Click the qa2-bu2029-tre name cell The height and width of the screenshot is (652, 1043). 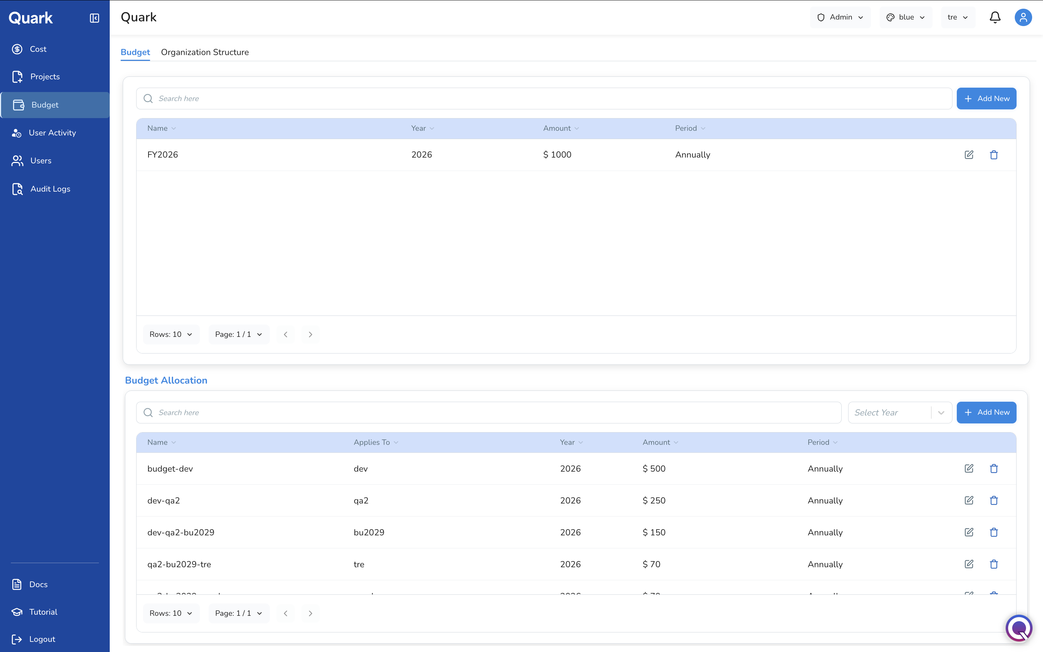pyautogui.click(x=179, y=564)
